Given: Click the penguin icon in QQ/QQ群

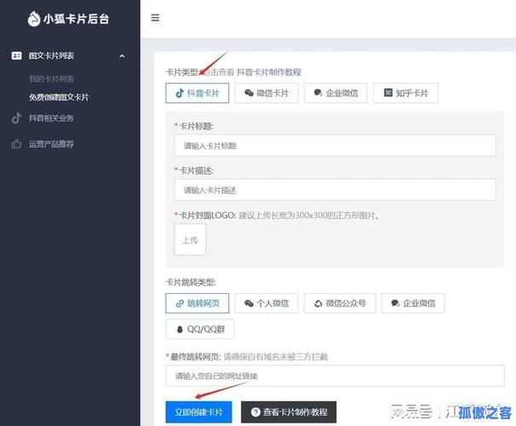Looking at the screenshot, I should click(180, 329).
